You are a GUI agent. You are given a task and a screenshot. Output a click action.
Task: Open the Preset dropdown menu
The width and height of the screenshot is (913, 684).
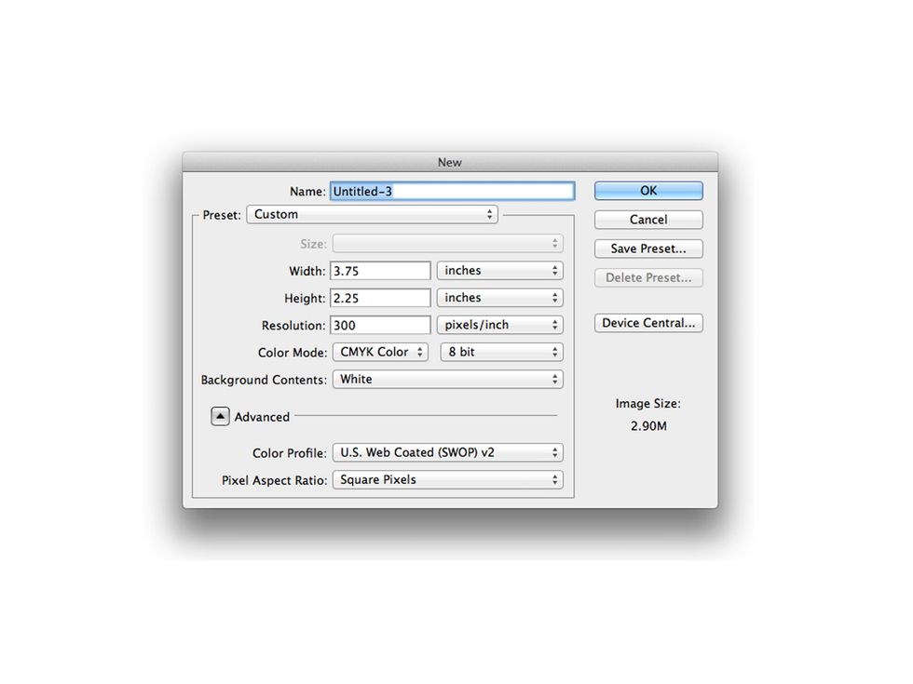[x=372, y=214]
